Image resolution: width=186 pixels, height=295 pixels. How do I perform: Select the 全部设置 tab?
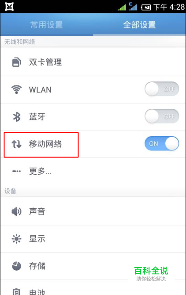[139, 25]
